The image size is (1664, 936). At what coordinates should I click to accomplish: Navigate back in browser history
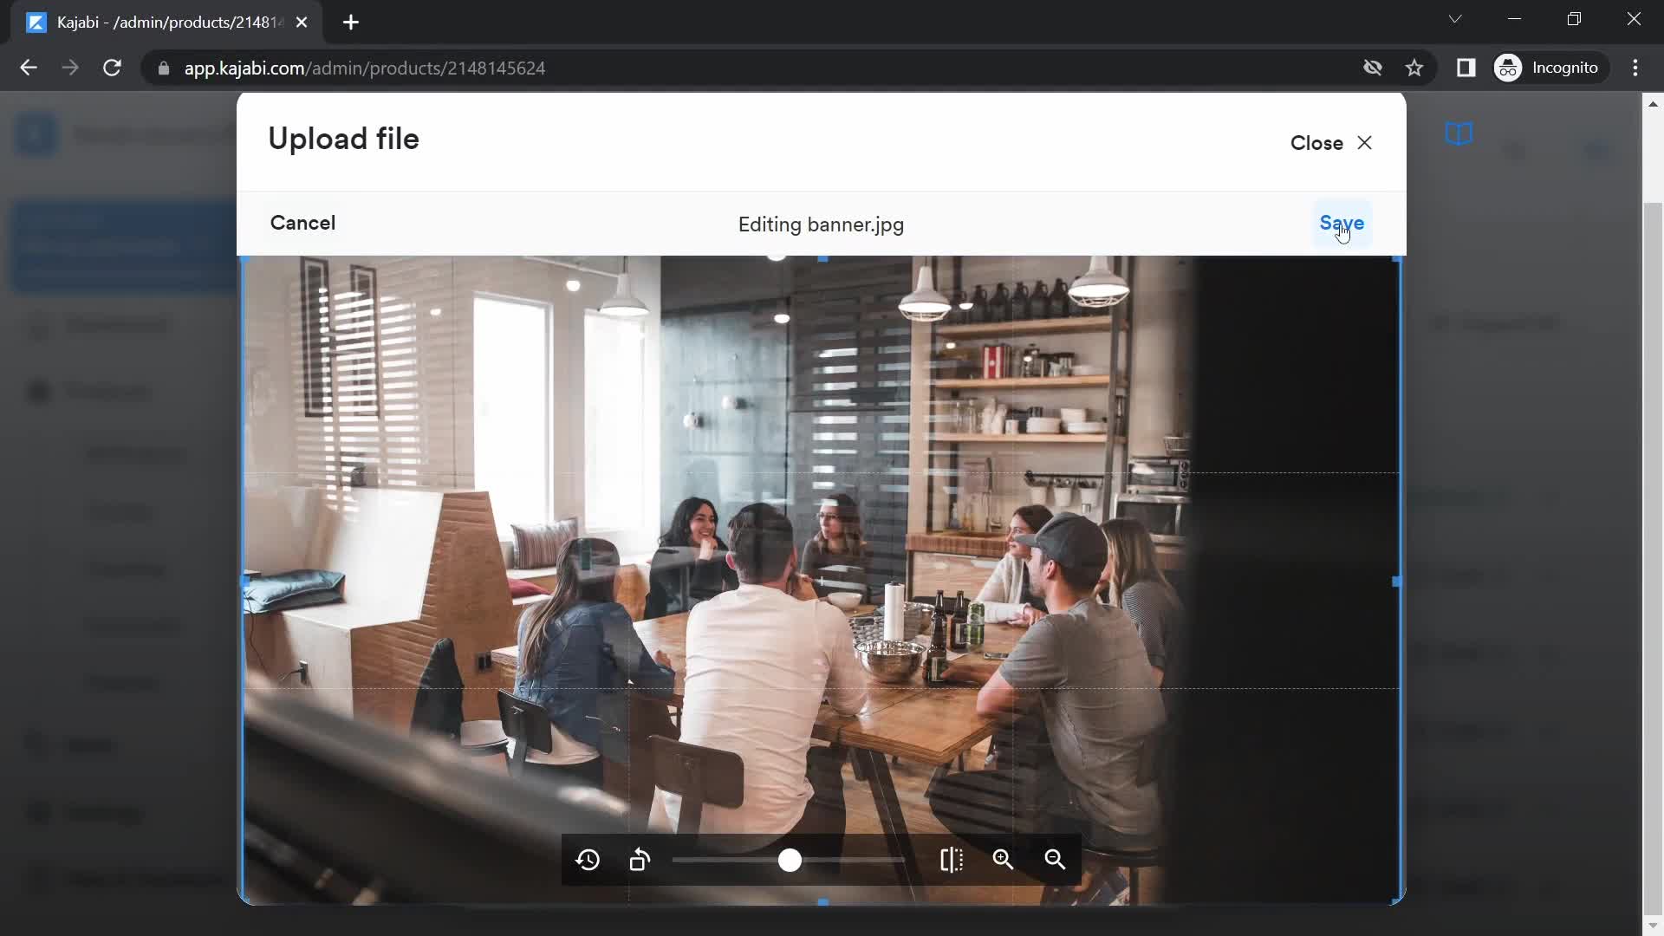pos(28,68)
